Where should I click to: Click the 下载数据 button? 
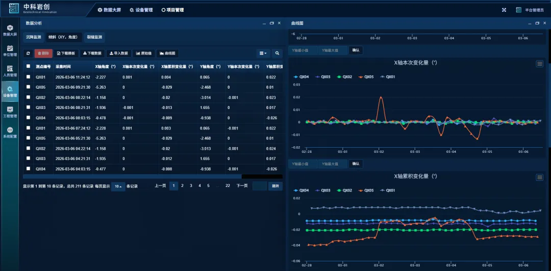(x=92, y=53)
